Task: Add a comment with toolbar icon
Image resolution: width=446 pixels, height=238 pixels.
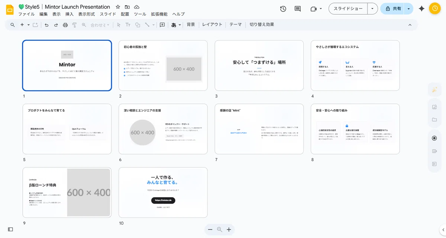Action: coord(162,25)
